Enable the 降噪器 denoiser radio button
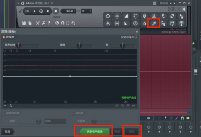201x137 pixels. pos(4,37)
